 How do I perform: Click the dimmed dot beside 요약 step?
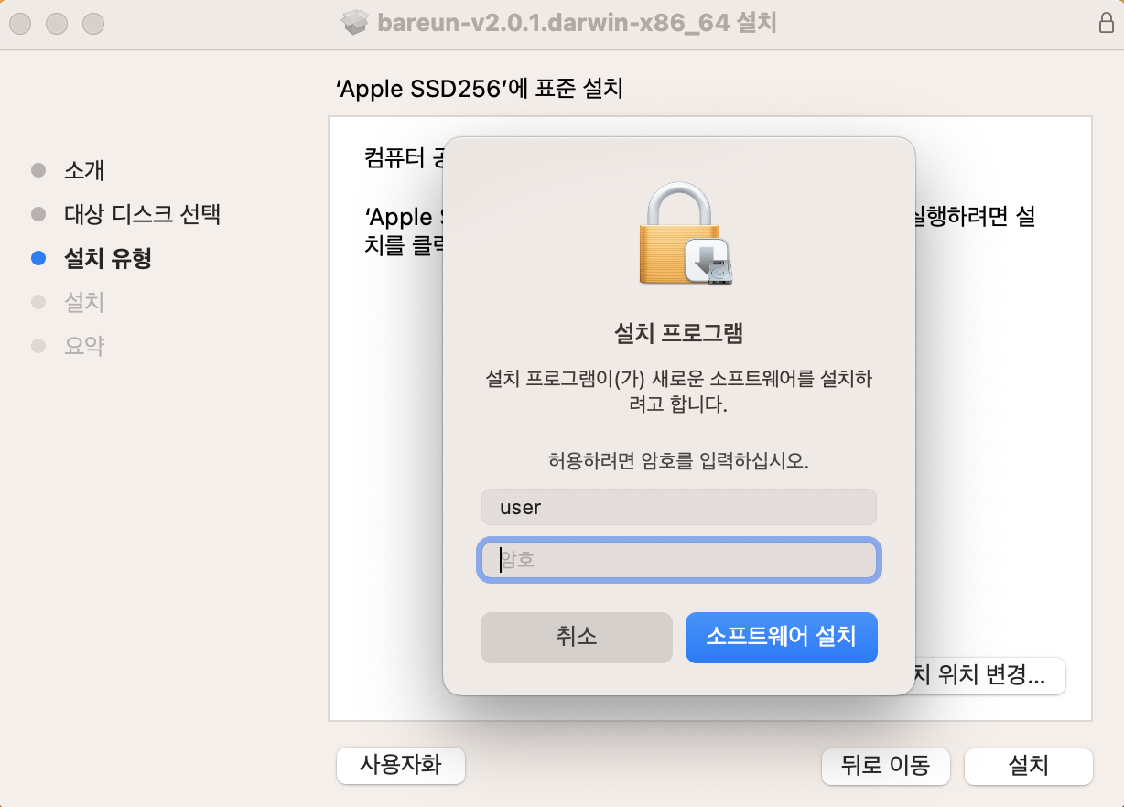point(38,346)
